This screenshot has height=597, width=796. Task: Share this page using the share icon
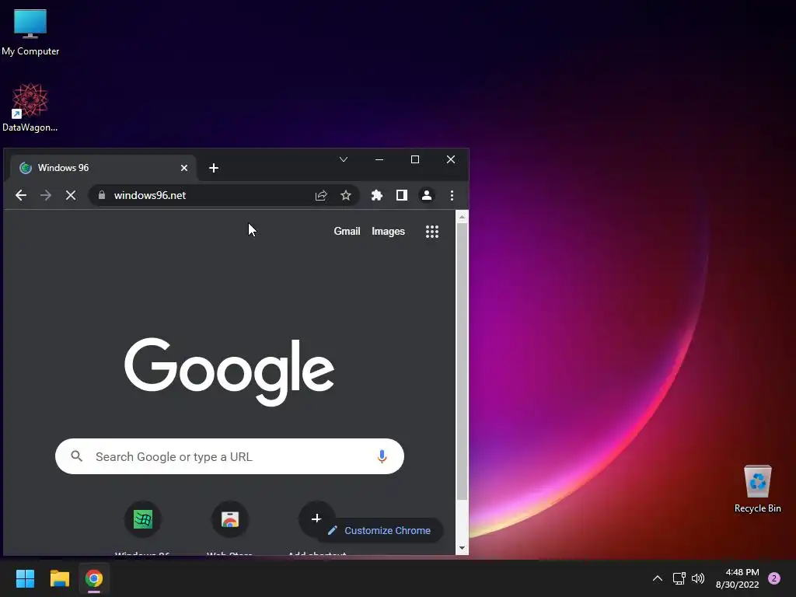[x=321, y=195]
